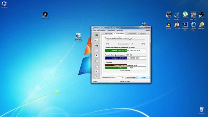This screenshot has width=208, height=117.
Task: Open the blue info sidebar icon
Action: tap(97, 71)
